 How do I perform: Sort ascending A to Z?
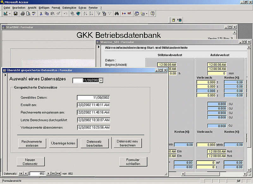coord(85,14)
